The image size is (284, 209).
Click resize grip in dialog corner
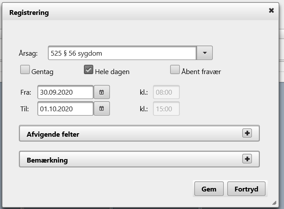point(274,202)
